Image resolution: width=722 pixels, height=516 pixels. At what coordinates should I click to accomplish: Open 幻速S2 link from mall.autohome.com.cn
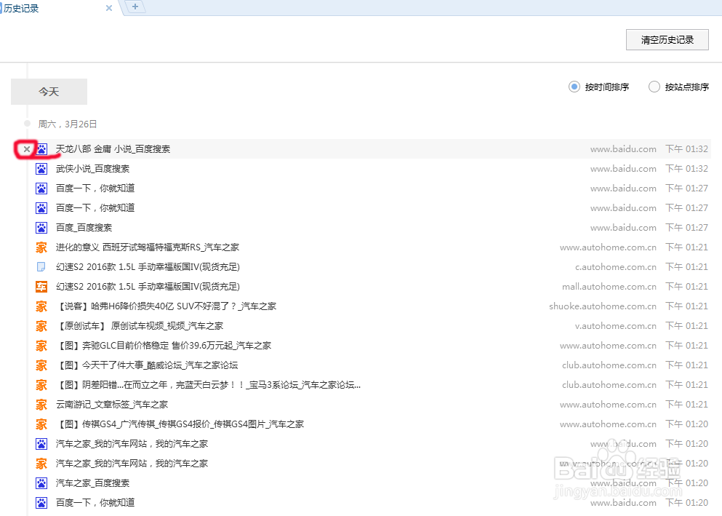pyautogui.click(x=148, y=287)
